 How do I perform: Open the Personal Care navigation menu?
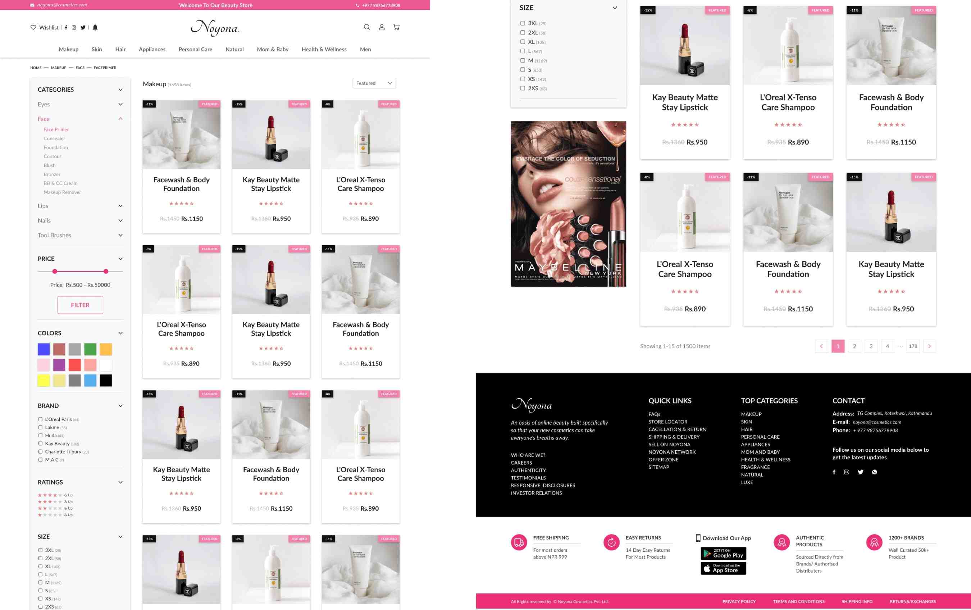point(195,49)
